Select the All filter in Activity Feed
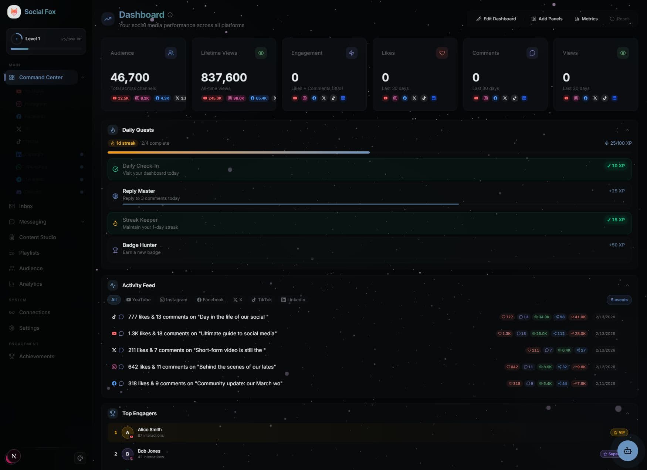 pyautogui.click(x=114, y=300)
